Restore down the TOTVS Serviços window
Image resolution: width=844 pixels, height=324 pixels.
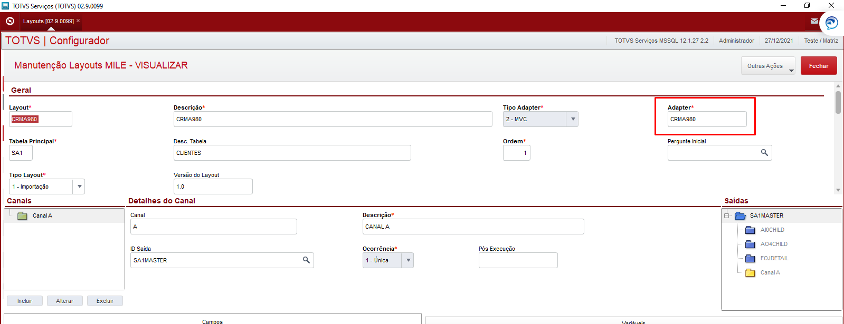[807, 5]
